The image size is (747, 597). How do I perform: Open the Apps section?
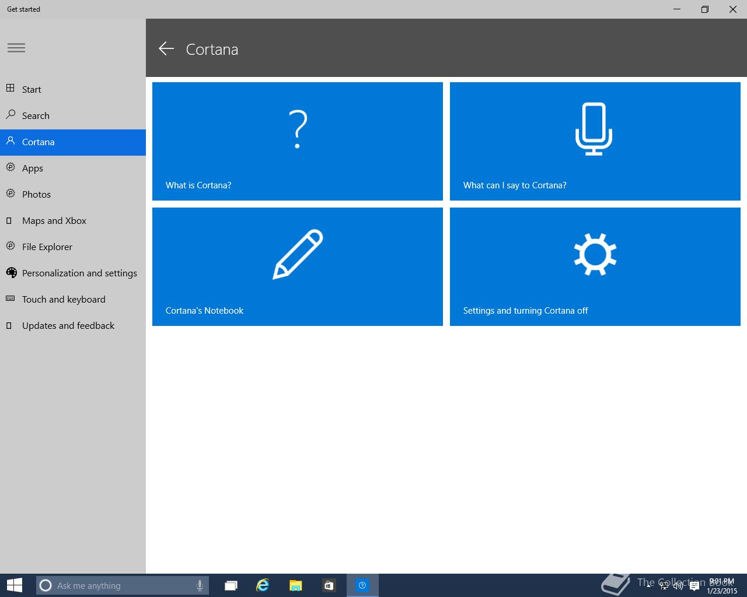[33, 168]
